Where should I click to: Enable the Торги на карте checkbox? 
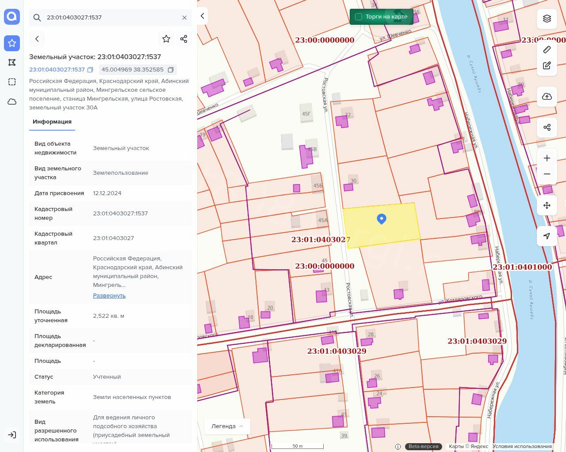tap(359, 17)
